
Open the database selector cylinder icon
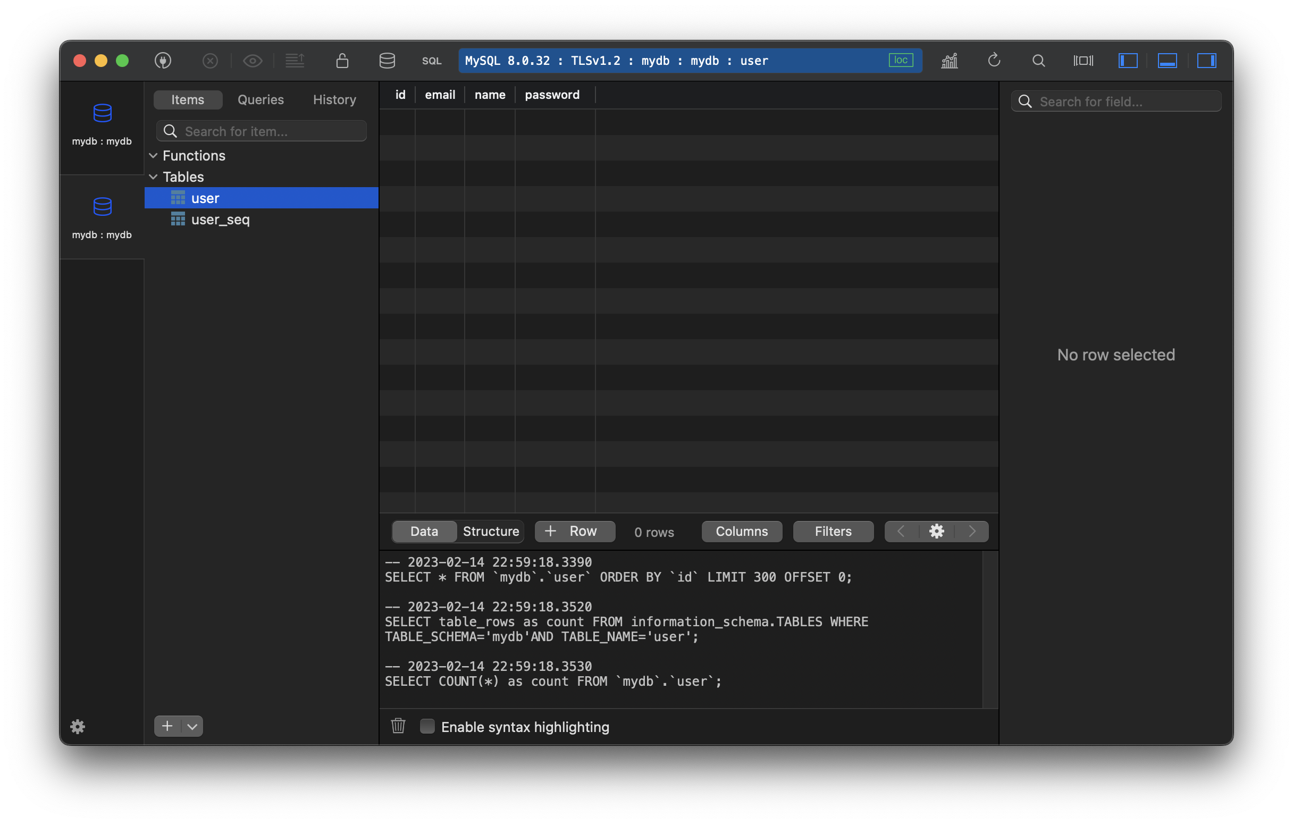click(387, 61)
